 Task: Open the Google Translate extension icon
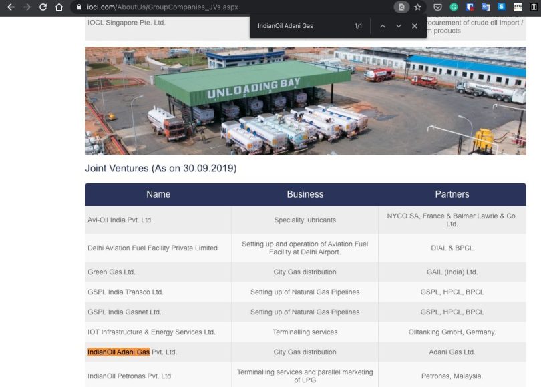click(486, 7)
